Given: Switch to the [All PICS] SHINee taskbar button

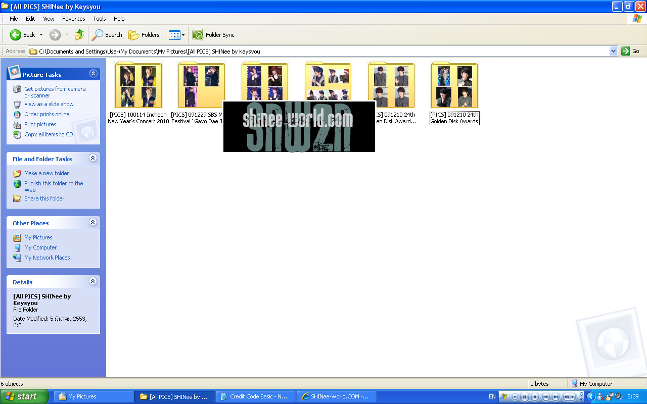Looking at the screenshot, I should tap(175, 396).
